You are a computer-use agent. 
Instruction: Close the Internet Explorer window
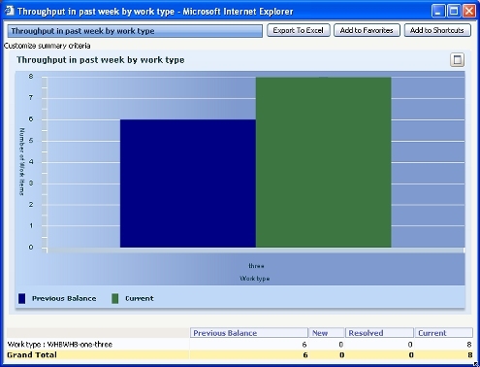pyautogui.click(x=469, y=11)
